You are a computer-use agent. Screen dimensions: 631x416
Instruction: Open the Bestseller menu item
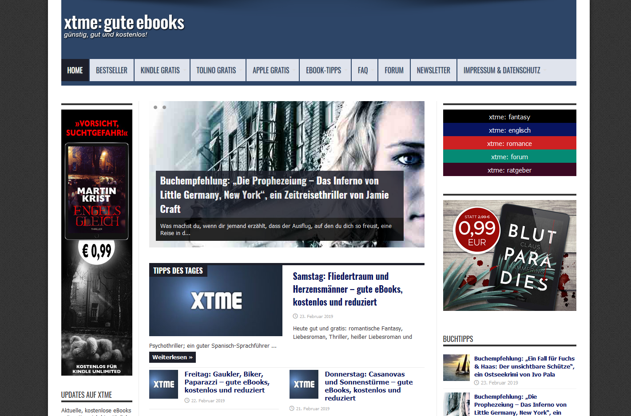click(x=111, y=71)
